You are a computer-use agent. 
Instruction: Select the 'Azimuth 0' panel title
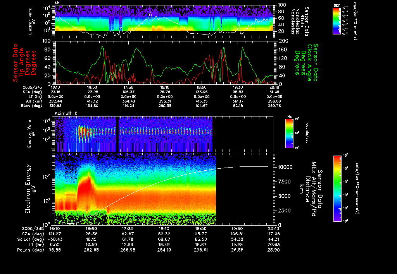tap(66, 113)
